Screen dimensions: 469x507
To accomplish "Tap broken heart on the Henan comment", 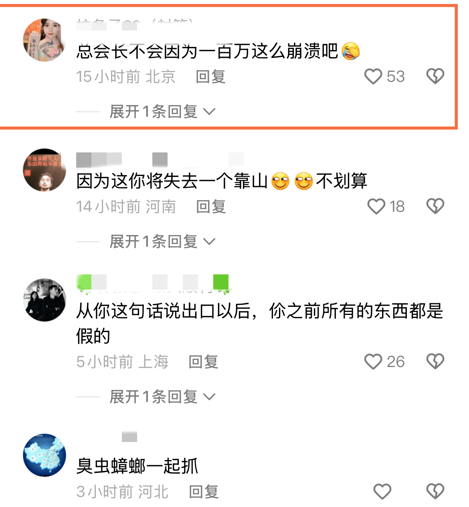I will click(x=435, y=206).
